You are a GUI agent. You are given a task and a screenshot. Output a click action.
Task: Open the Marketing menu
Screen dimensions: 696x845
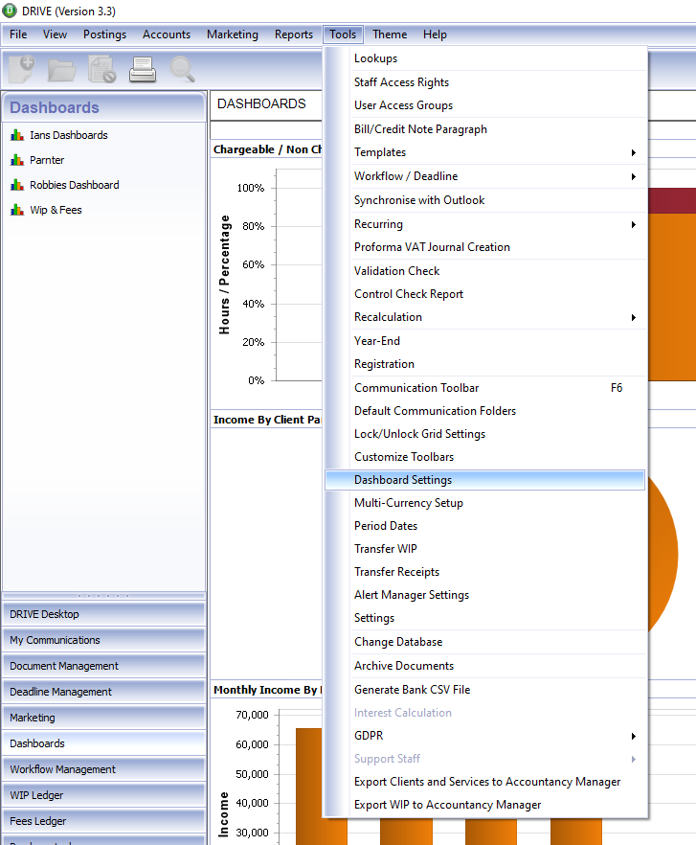click(x=233, y=34)
